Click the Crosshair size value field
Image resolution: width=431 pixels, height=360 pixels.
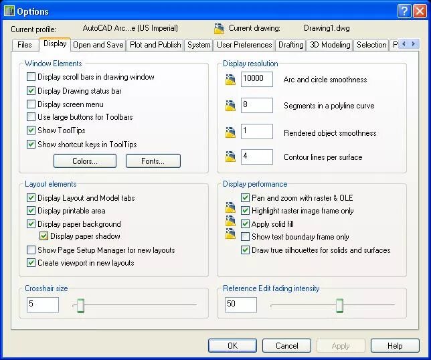coord(43,304)
